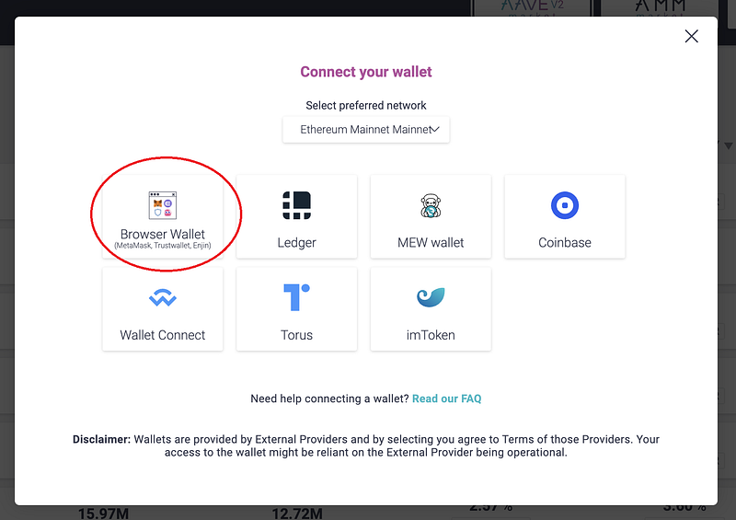The width and height of the screenshot is (736, 520).
Task: Pick the imToken text label
Action: pyautogui.click(x=431, y=335)
